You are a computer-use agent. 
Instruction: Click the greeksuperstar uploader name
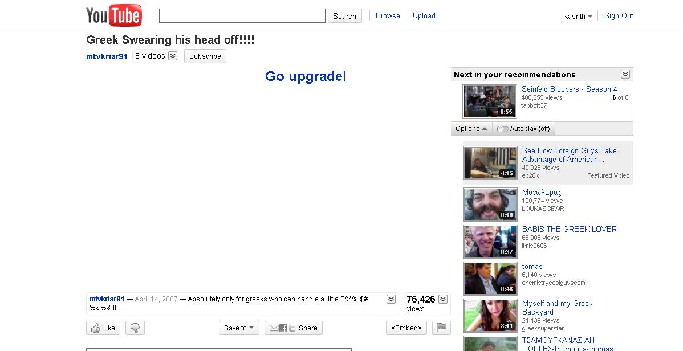[x=543, y=328]
